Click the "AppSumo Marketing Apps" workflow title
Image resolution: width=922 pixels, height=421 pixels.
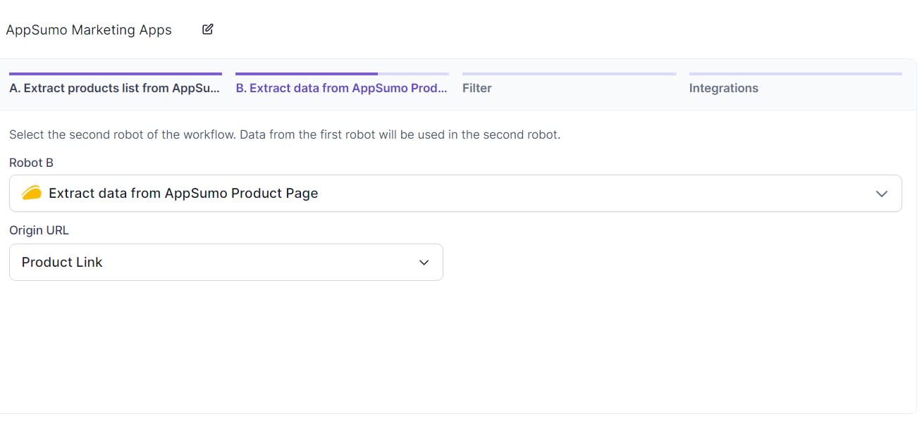pos(89,30)
